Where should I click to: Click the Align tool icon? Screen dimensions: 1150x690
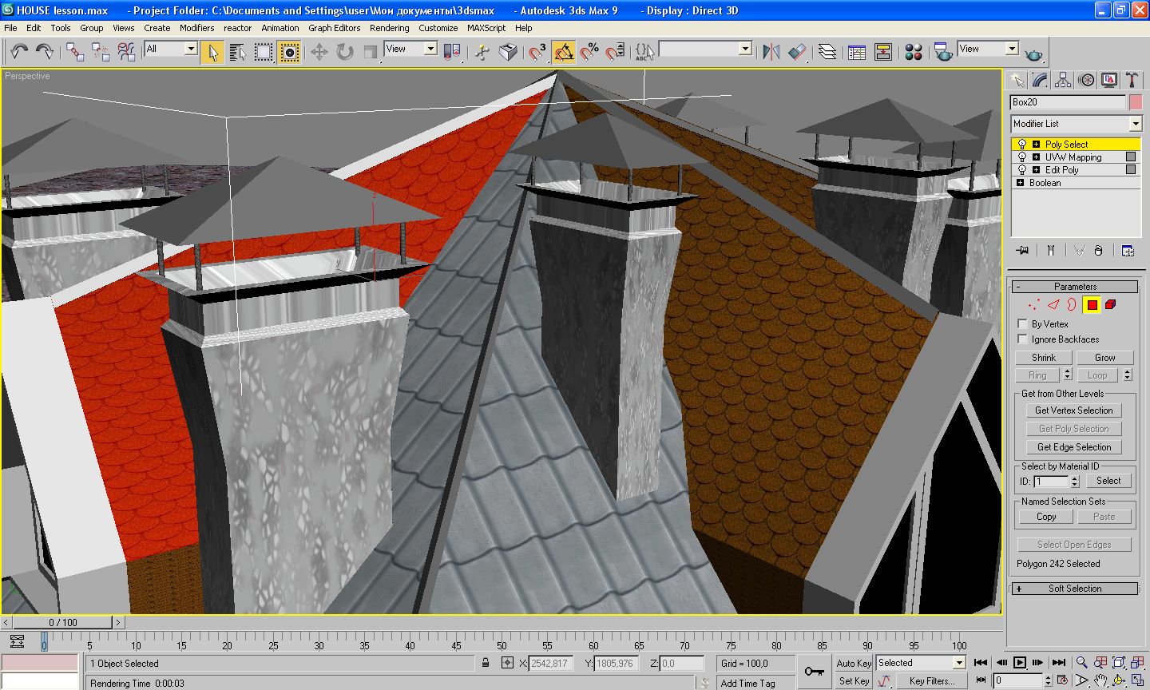click(797, 52)
